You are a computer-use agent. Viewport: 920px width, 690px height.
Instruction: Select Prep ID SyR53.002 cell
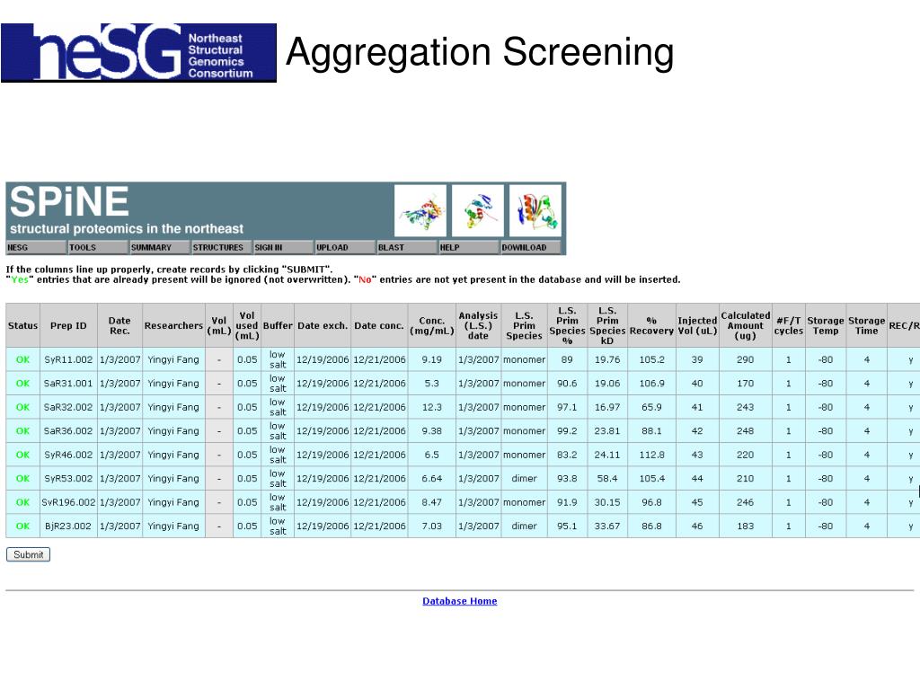click(68, 478)
